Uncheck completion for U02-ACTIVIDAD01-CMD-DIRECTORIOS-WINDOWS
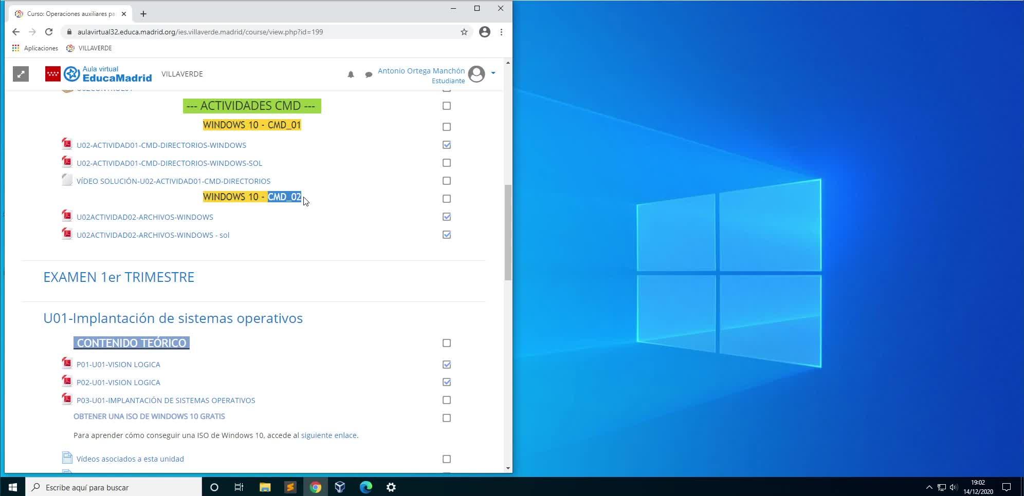The width and height of the screenshot is (1024, 496). tap(447, 145)
